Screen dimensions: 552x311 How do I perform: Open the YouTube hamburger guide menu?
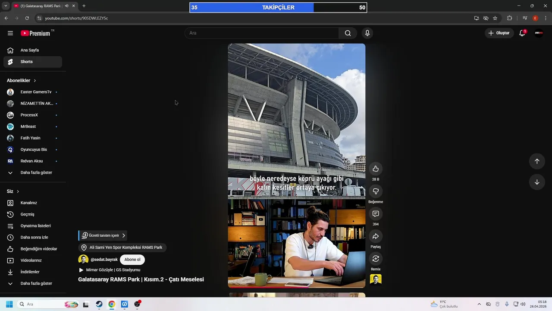click(x=10, y=33)
